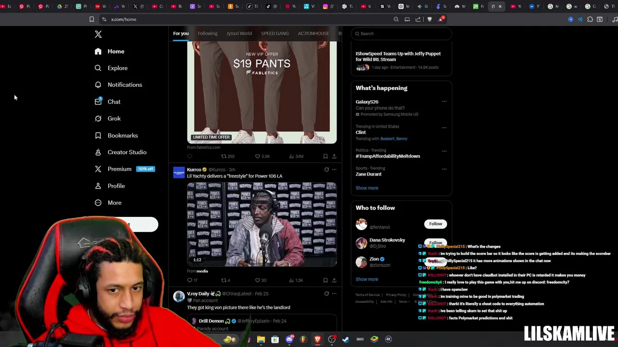
Task: Like the Fabletics ad post
Action: pos(262,156)
